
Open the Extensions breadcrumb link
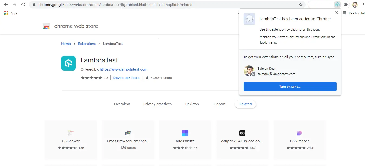(87, 44)
